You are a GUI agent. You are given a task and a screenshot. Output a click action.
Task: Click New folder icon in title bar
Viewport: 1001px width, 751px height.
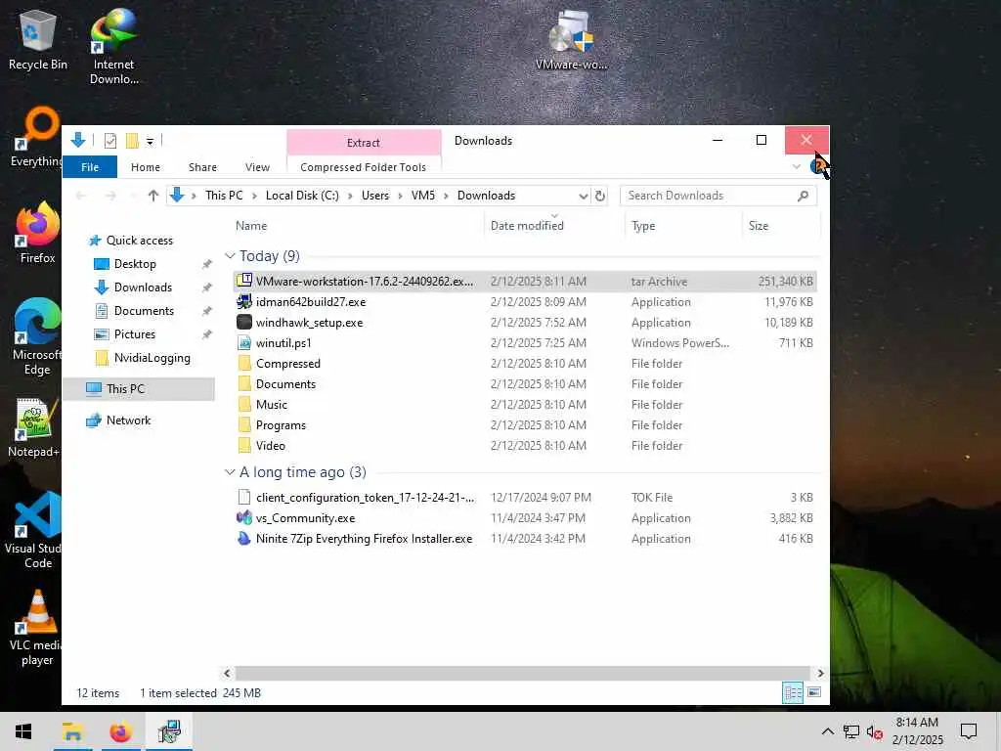132,141
